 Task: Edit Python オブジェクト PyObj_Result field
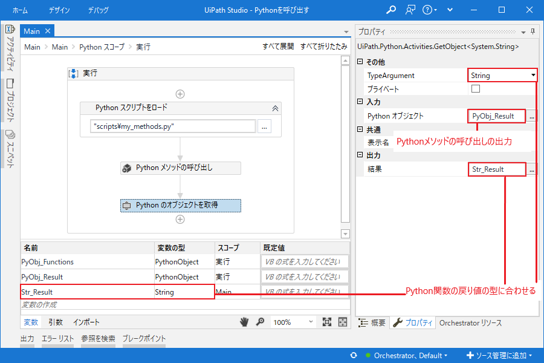(497, 116)
